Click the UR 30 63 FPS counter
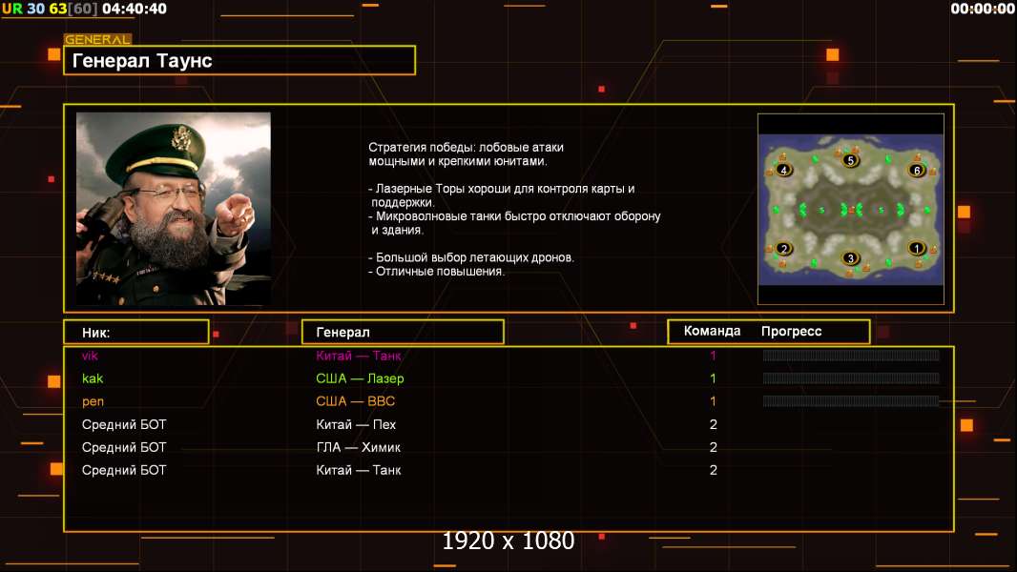 (x=50, y=9)
